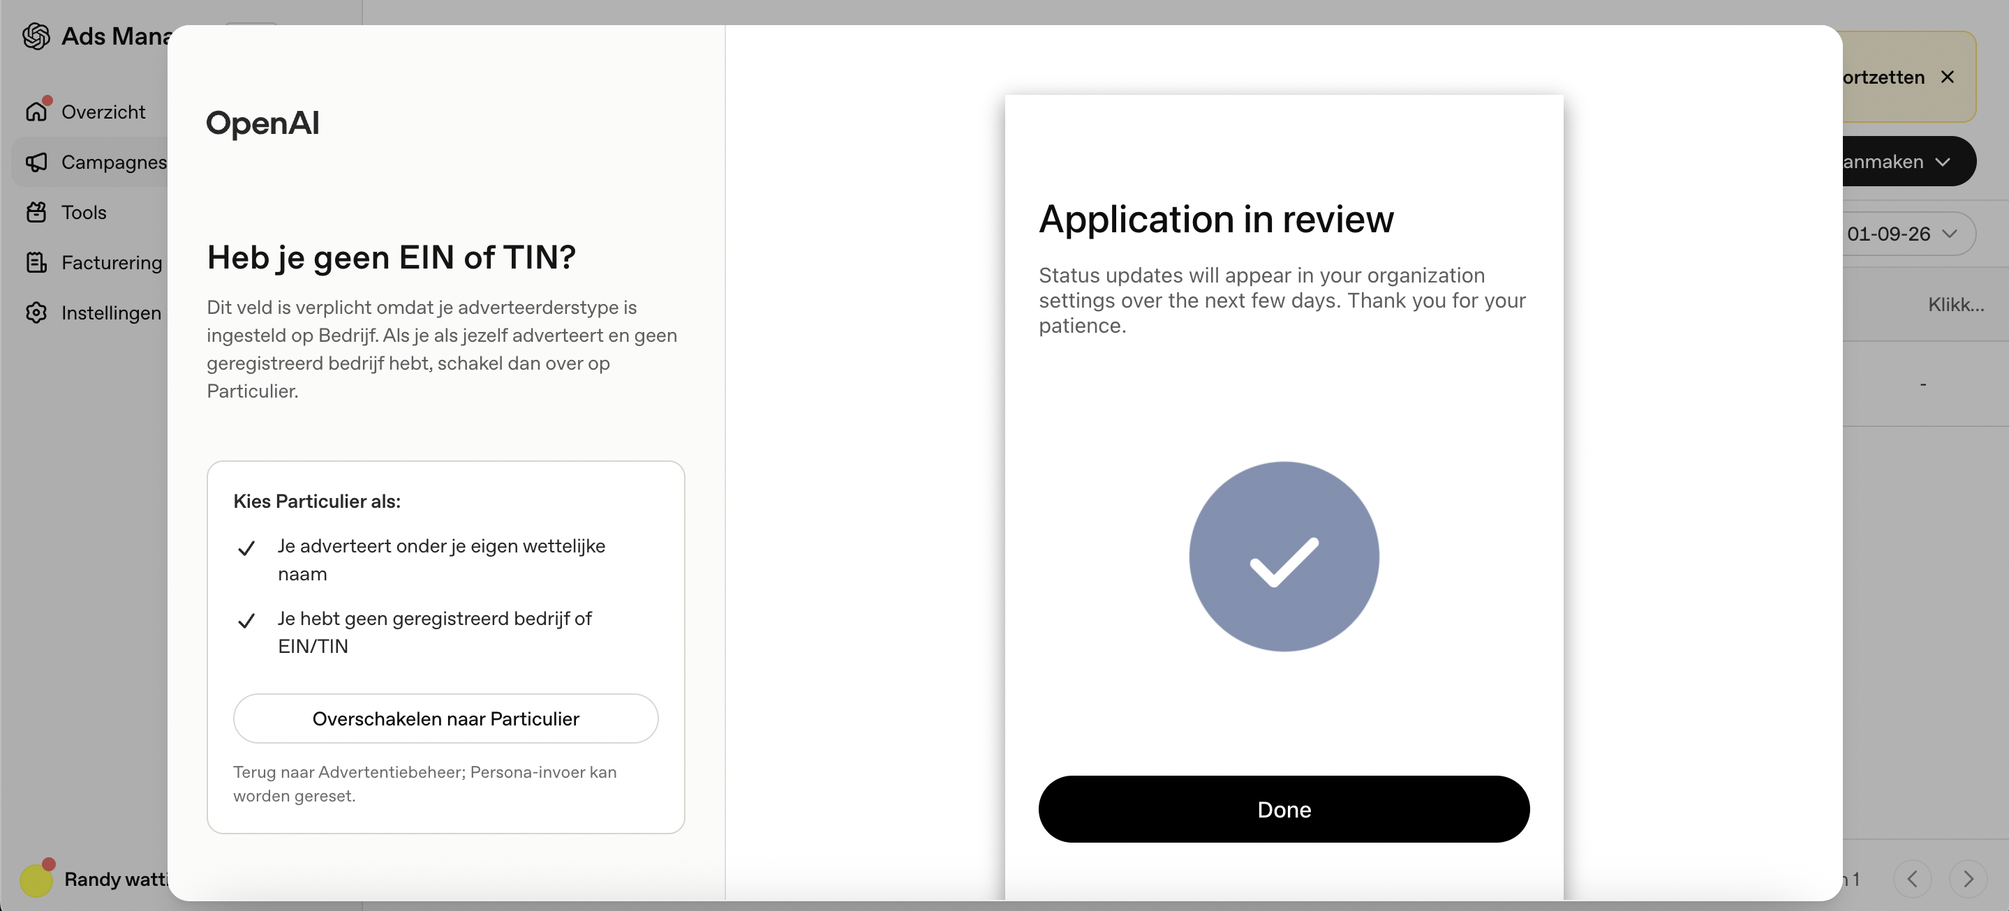Open Tools from the sidebar
2009x911 pixels.
point(84,212)
